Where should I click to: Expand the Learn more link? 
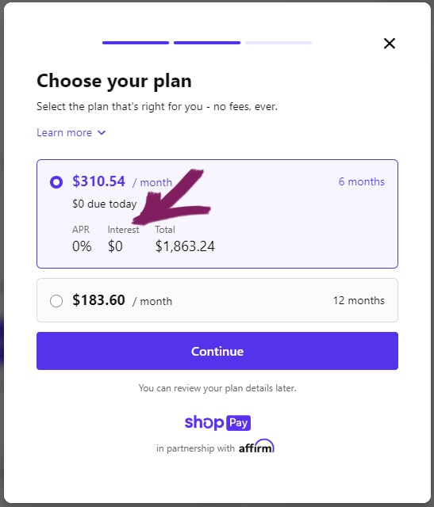click(x=64, y=132)
